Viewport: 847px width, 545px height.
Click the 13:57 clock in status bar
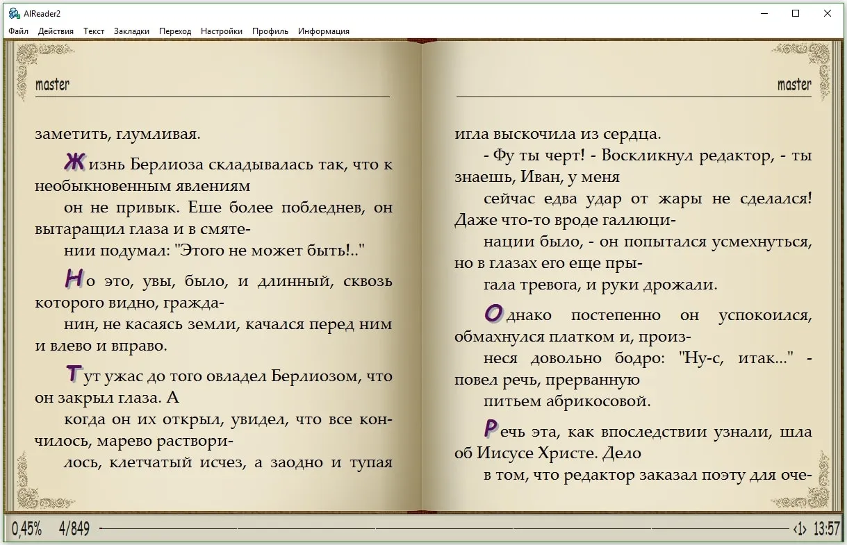pyautogui.click(x=827, y=529)
